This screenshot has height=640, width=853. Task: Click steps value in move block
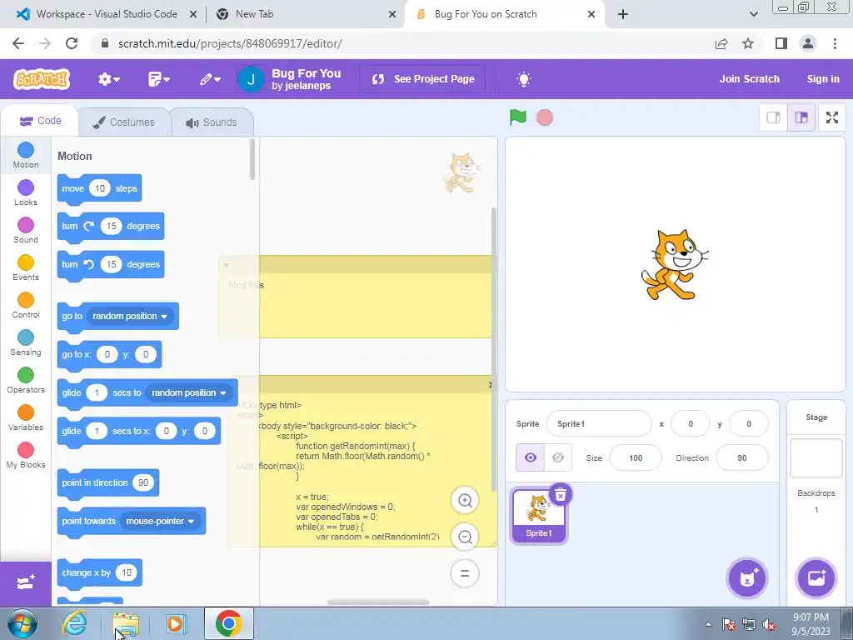coord(100,189)
